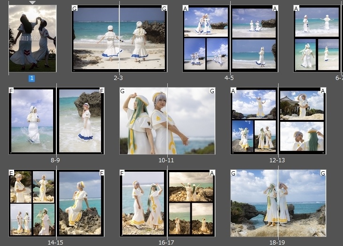This screenshot has width=343, height=246.
Task: Click the A master badge on spread 6-7
Action: coord(296,8)
